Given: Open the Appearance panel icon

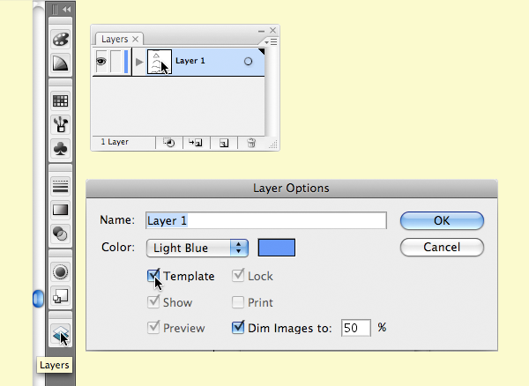Looking at the screenshot, I should pyautogui.click(x=61, y=271).
